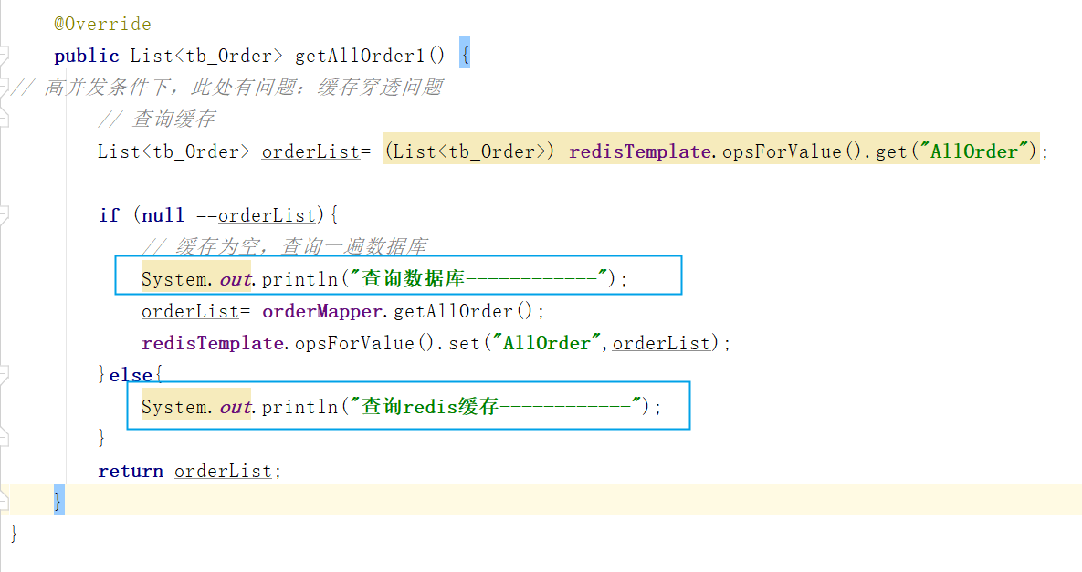1082x572 pixels.
Task: Click the 高并发条件下 comment line
Action: click(227, 88)
